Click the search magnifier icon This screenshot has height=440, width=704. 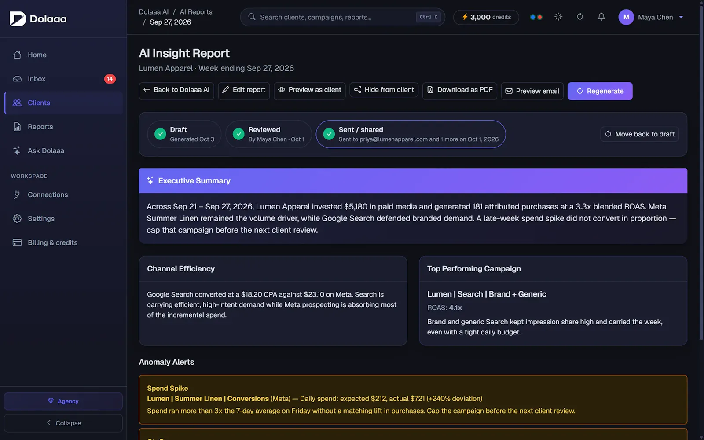(x=252, y=17)
